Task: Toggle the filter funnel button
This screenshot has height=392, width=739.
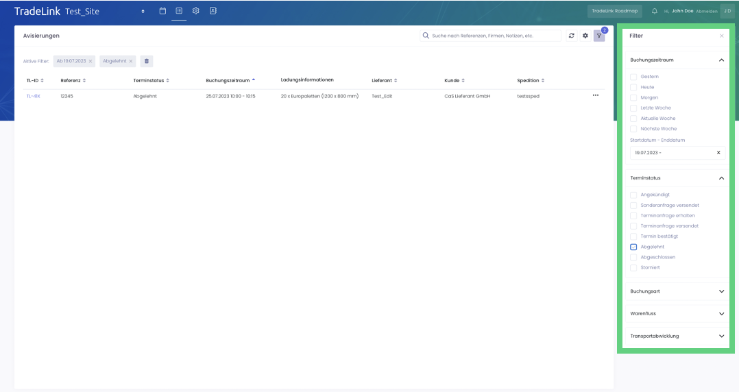Action: pyautogui.click(x=599, y=36)
